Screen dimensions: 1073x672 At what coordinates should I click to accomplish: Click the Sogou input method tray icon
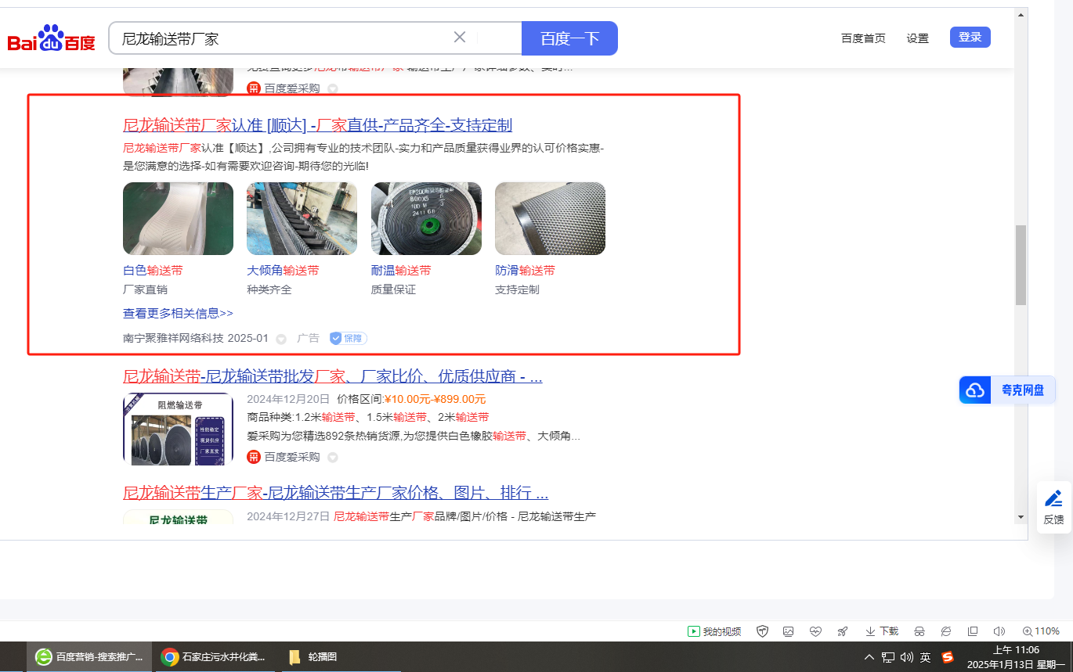948,657
